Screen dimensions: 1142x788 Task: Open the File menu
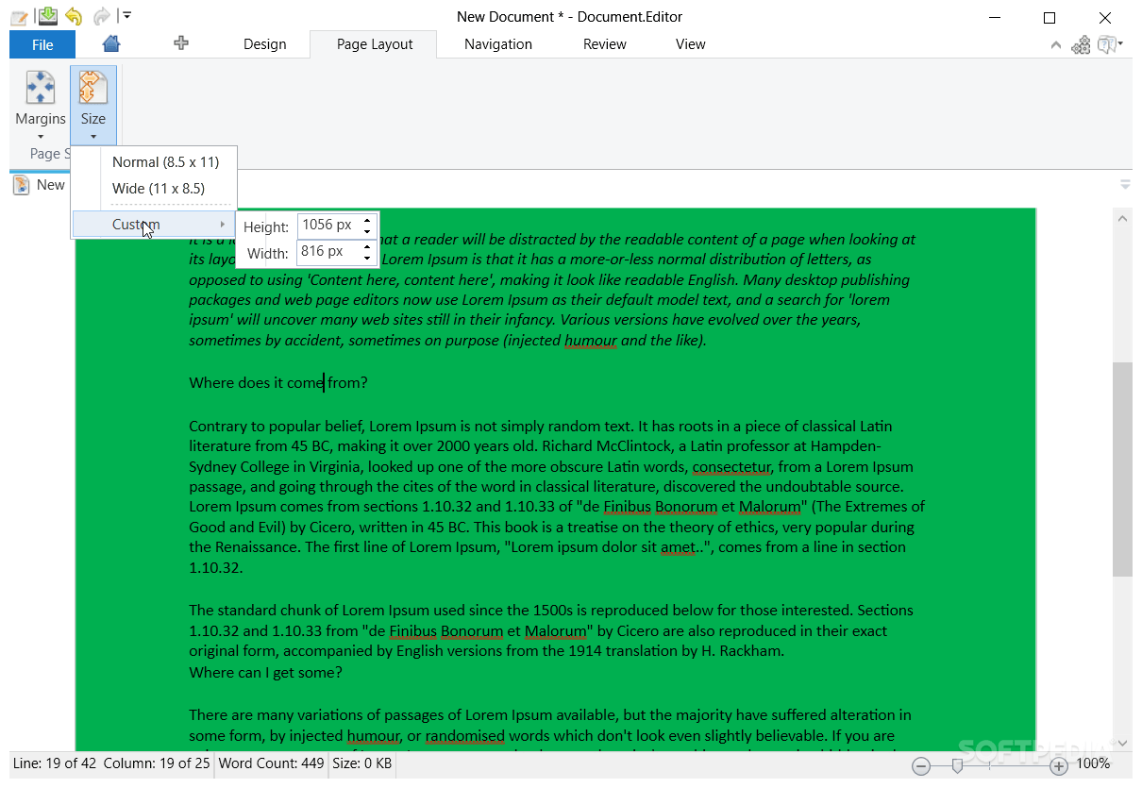(42, 44)
